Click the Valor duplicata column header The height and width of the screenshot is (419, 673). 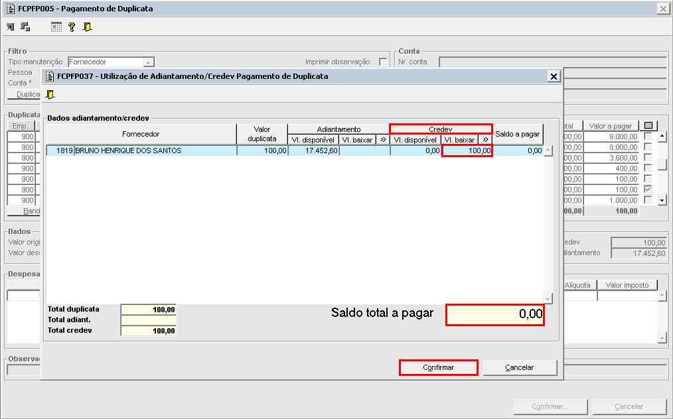(x=262, y=134)
